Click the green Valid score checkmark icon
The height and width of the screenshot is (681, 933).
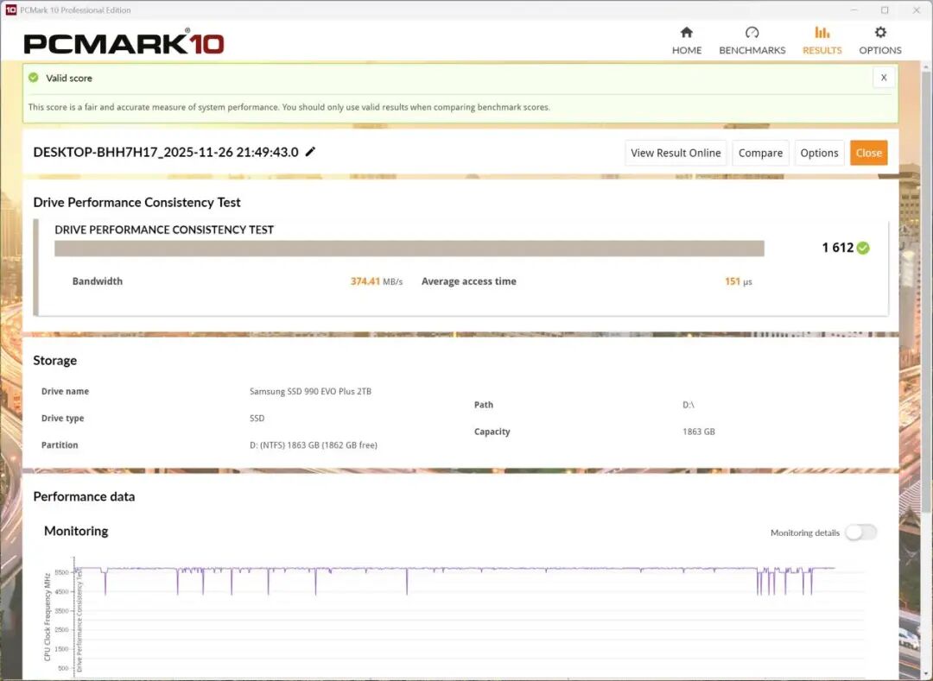[34, 78]
